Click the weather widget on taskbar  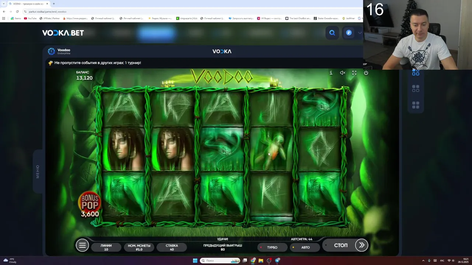coord(10,261)
